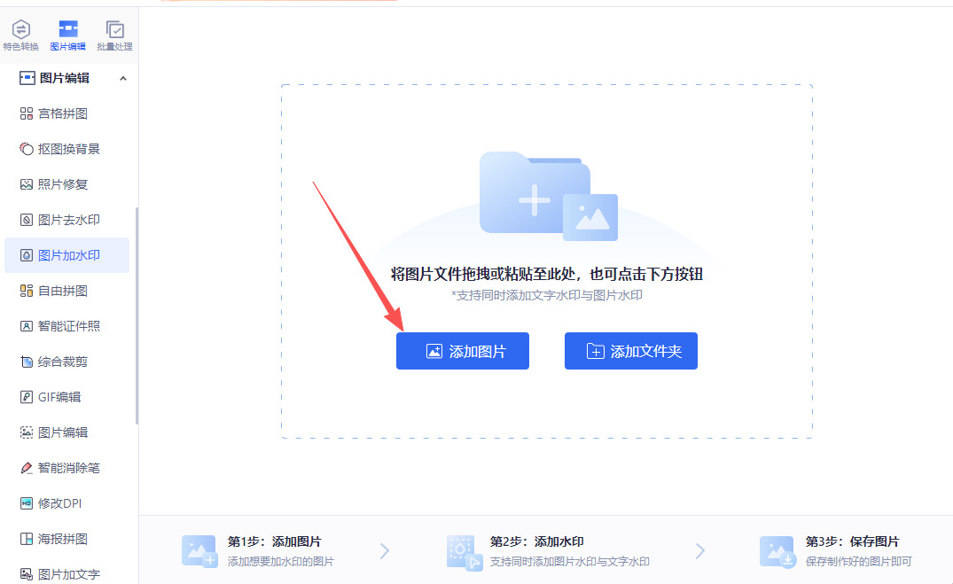Click the sidebar 图片编辑 item icon

pyautogui.click(x=26, y=432)
